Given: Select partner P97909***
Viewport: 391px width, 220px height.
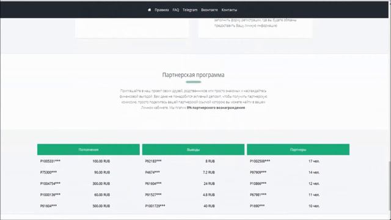Looking at the screenshot, I should click(258, 172).
